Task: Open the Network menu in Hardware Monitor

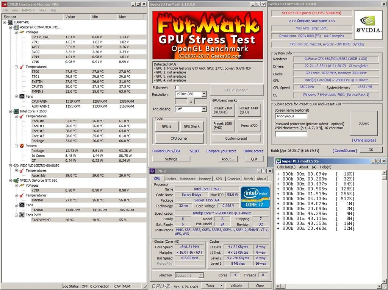Action: pos(28,10)
